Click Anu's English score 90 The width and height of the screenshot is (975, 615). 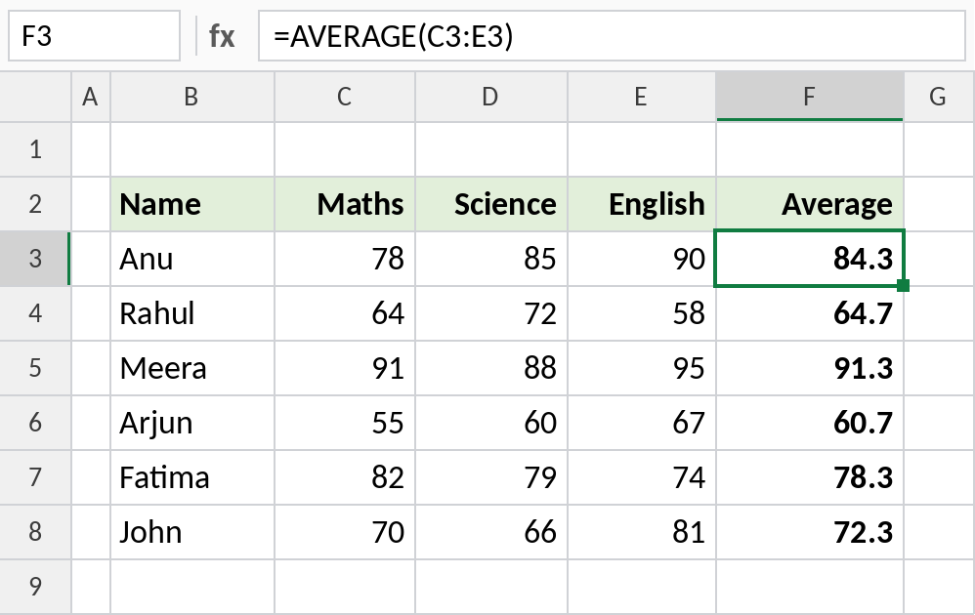pos(642,259)
